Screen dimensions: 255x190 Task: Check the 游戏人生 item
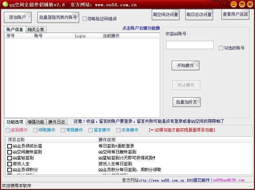point(10,164)
